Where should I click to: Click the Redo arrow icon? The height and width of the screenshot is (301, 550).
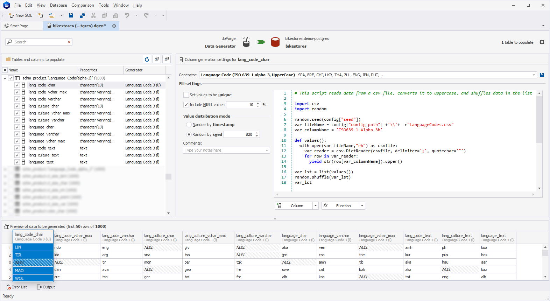click(x=146, y=15)
